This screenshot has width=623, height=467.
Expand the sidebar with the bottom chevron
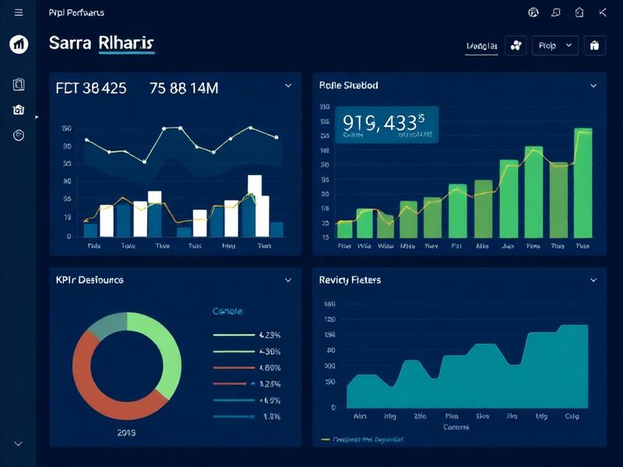click(x=19, y=444)
